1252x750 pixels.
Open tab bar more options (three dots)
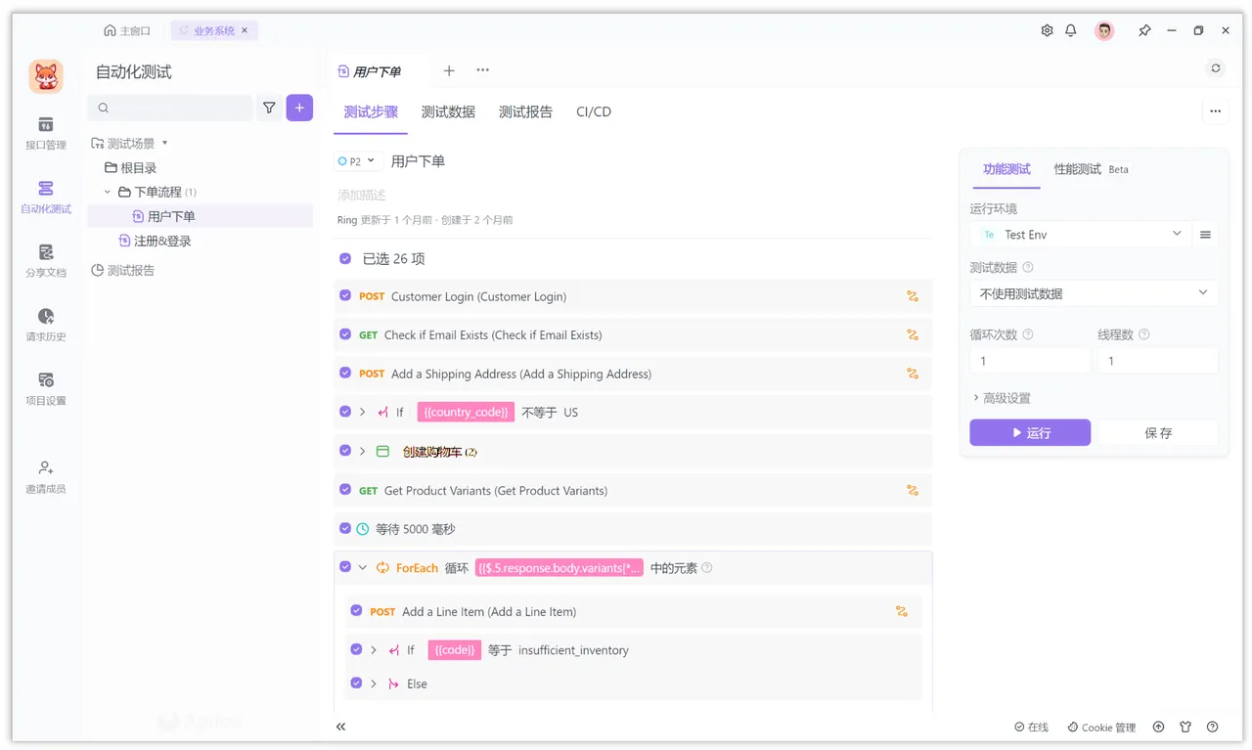tap(482, 70)
